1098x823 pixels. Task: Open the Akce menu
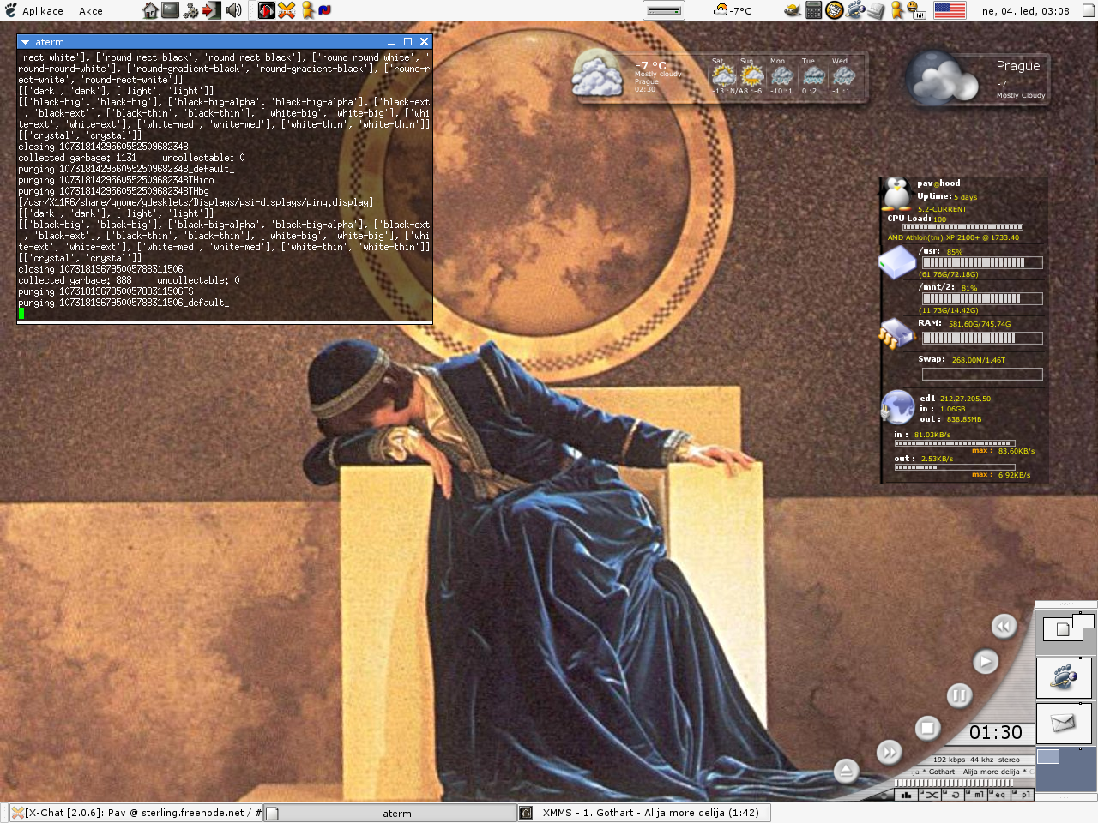91,11
